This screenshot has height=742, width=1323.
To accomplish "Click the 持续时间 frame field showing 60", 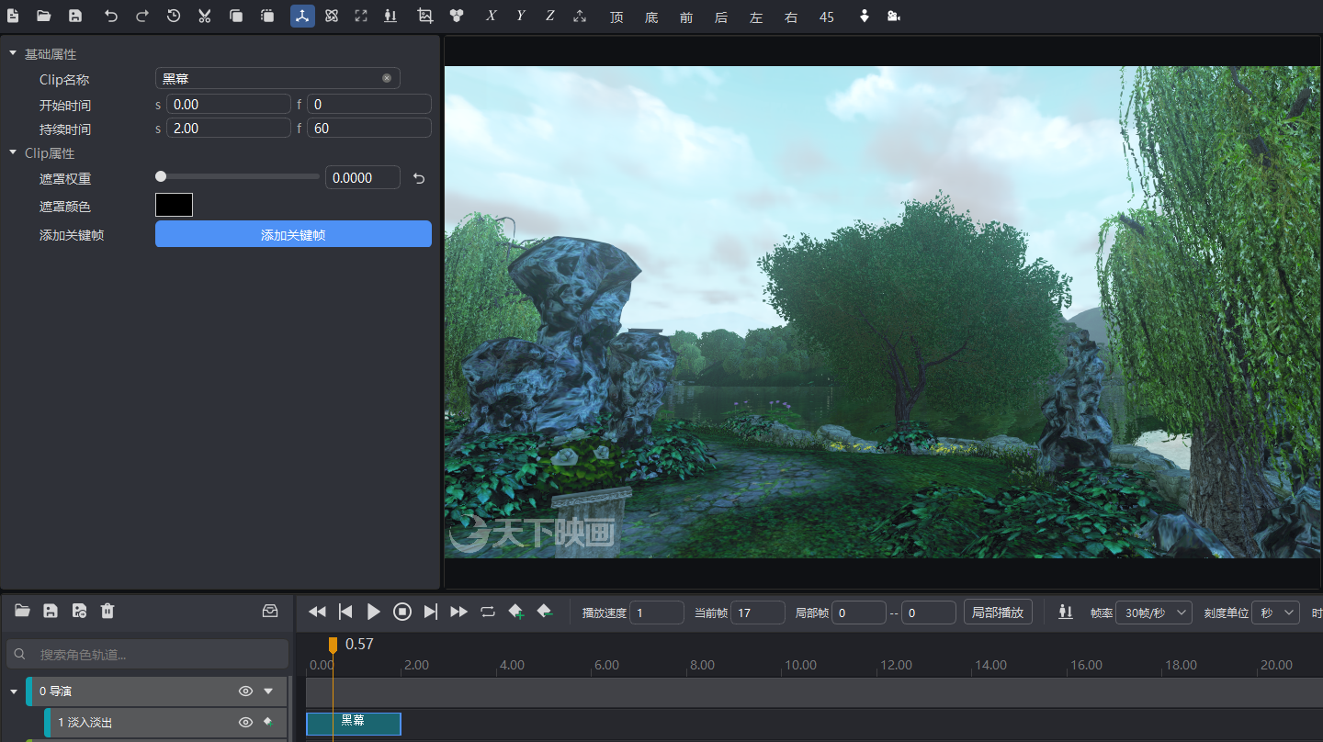I will [x=369, y=128].
